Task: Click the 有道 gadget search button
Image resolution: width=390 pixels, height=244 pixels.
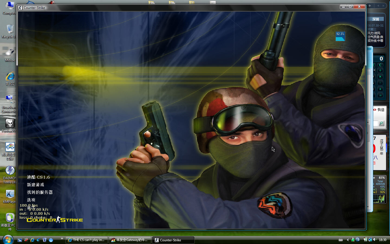Action: (381, 124)
